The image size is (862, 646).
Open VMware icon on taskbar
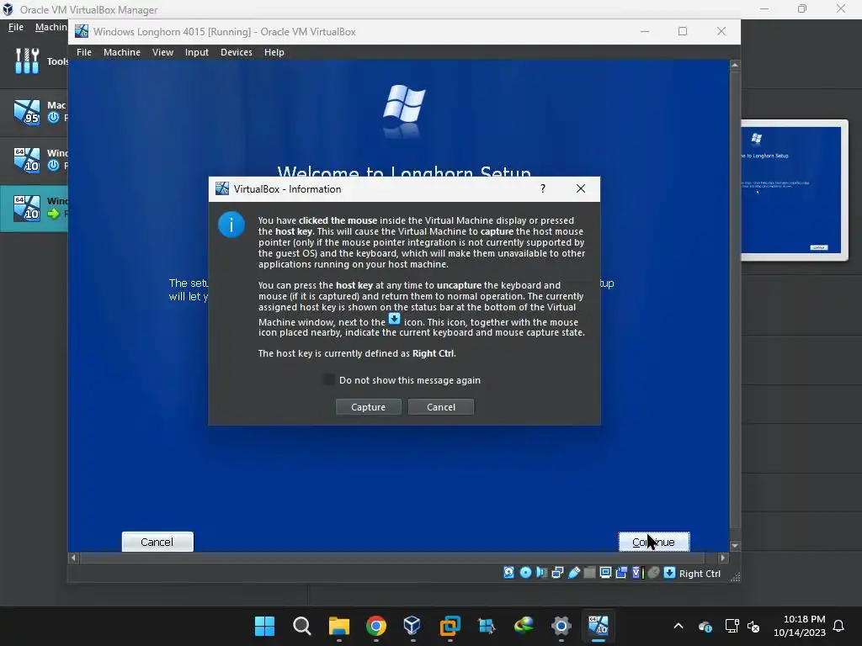pos(450,626)
